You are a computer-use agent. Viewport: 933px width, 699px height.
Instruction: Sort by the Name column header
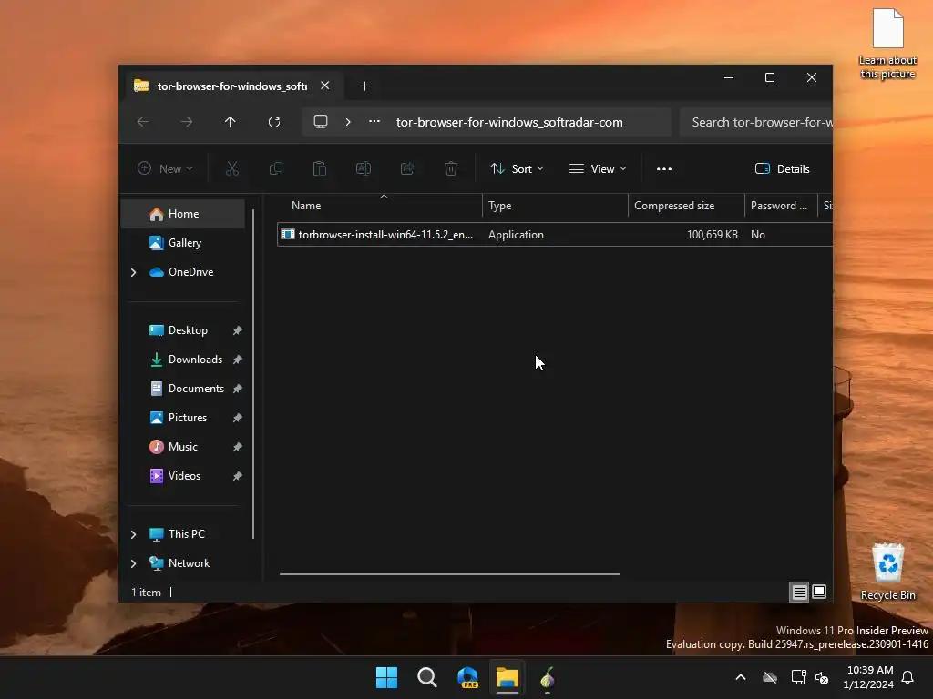click(x=380, y=206)
